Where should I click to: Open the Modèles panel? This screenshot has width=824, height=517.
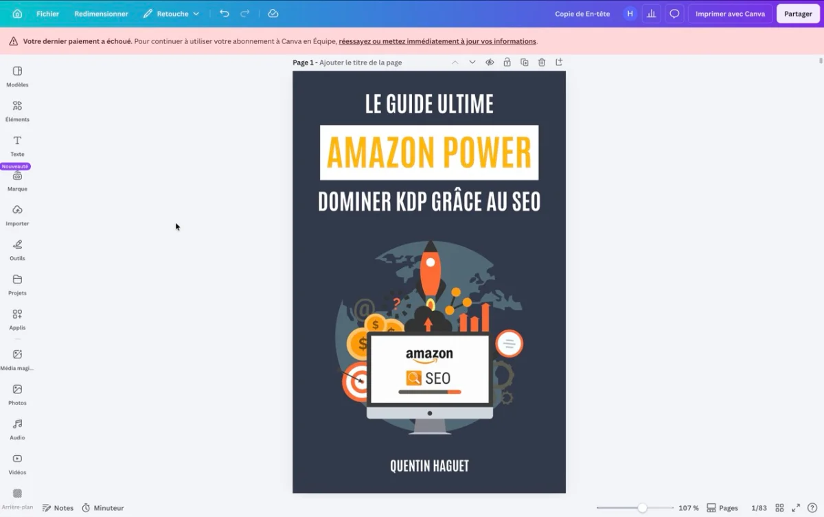point(17,76)
